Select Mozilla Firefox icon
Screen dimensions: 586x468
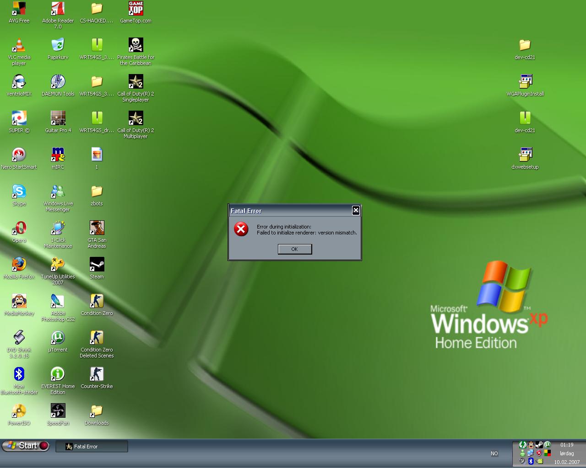19,269
